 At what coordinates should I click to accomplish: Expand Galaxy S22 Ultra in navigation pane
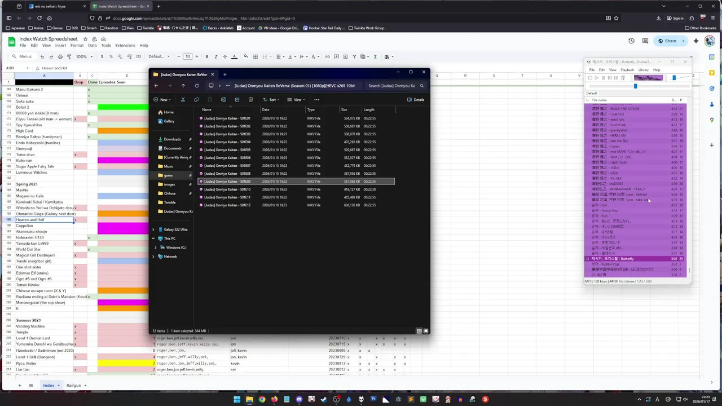pos(153,230)
